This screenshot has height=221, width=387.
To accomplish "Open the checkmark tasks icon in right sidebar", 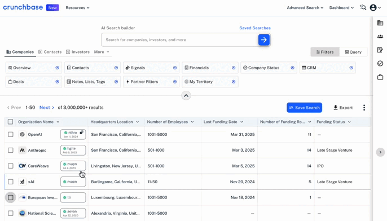I will pos(380,64).
